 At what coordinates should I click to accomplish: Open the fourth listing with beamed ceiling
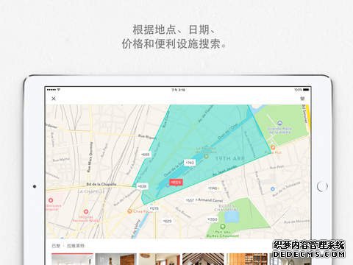coord(203,259)
